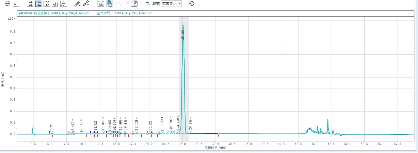Toggle the hand pointer selection mode
This screenshot has height=153, width=418.
[x=109, y=4]
